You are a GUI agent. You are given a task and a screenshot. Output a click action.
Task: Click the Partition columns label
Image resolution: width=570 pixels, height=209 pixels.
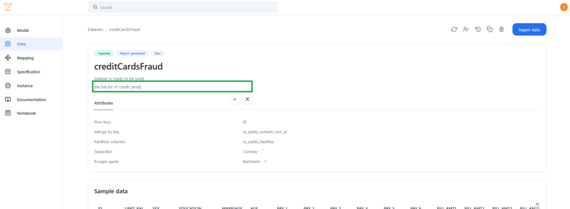tap(110, 142)
